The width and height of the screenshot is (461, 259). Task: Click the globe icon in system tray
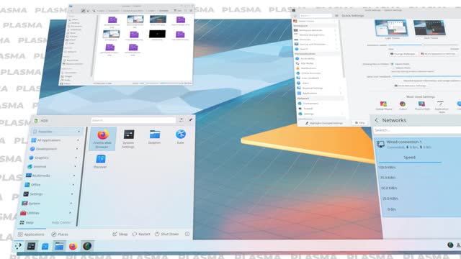click(x=450, y=245)
